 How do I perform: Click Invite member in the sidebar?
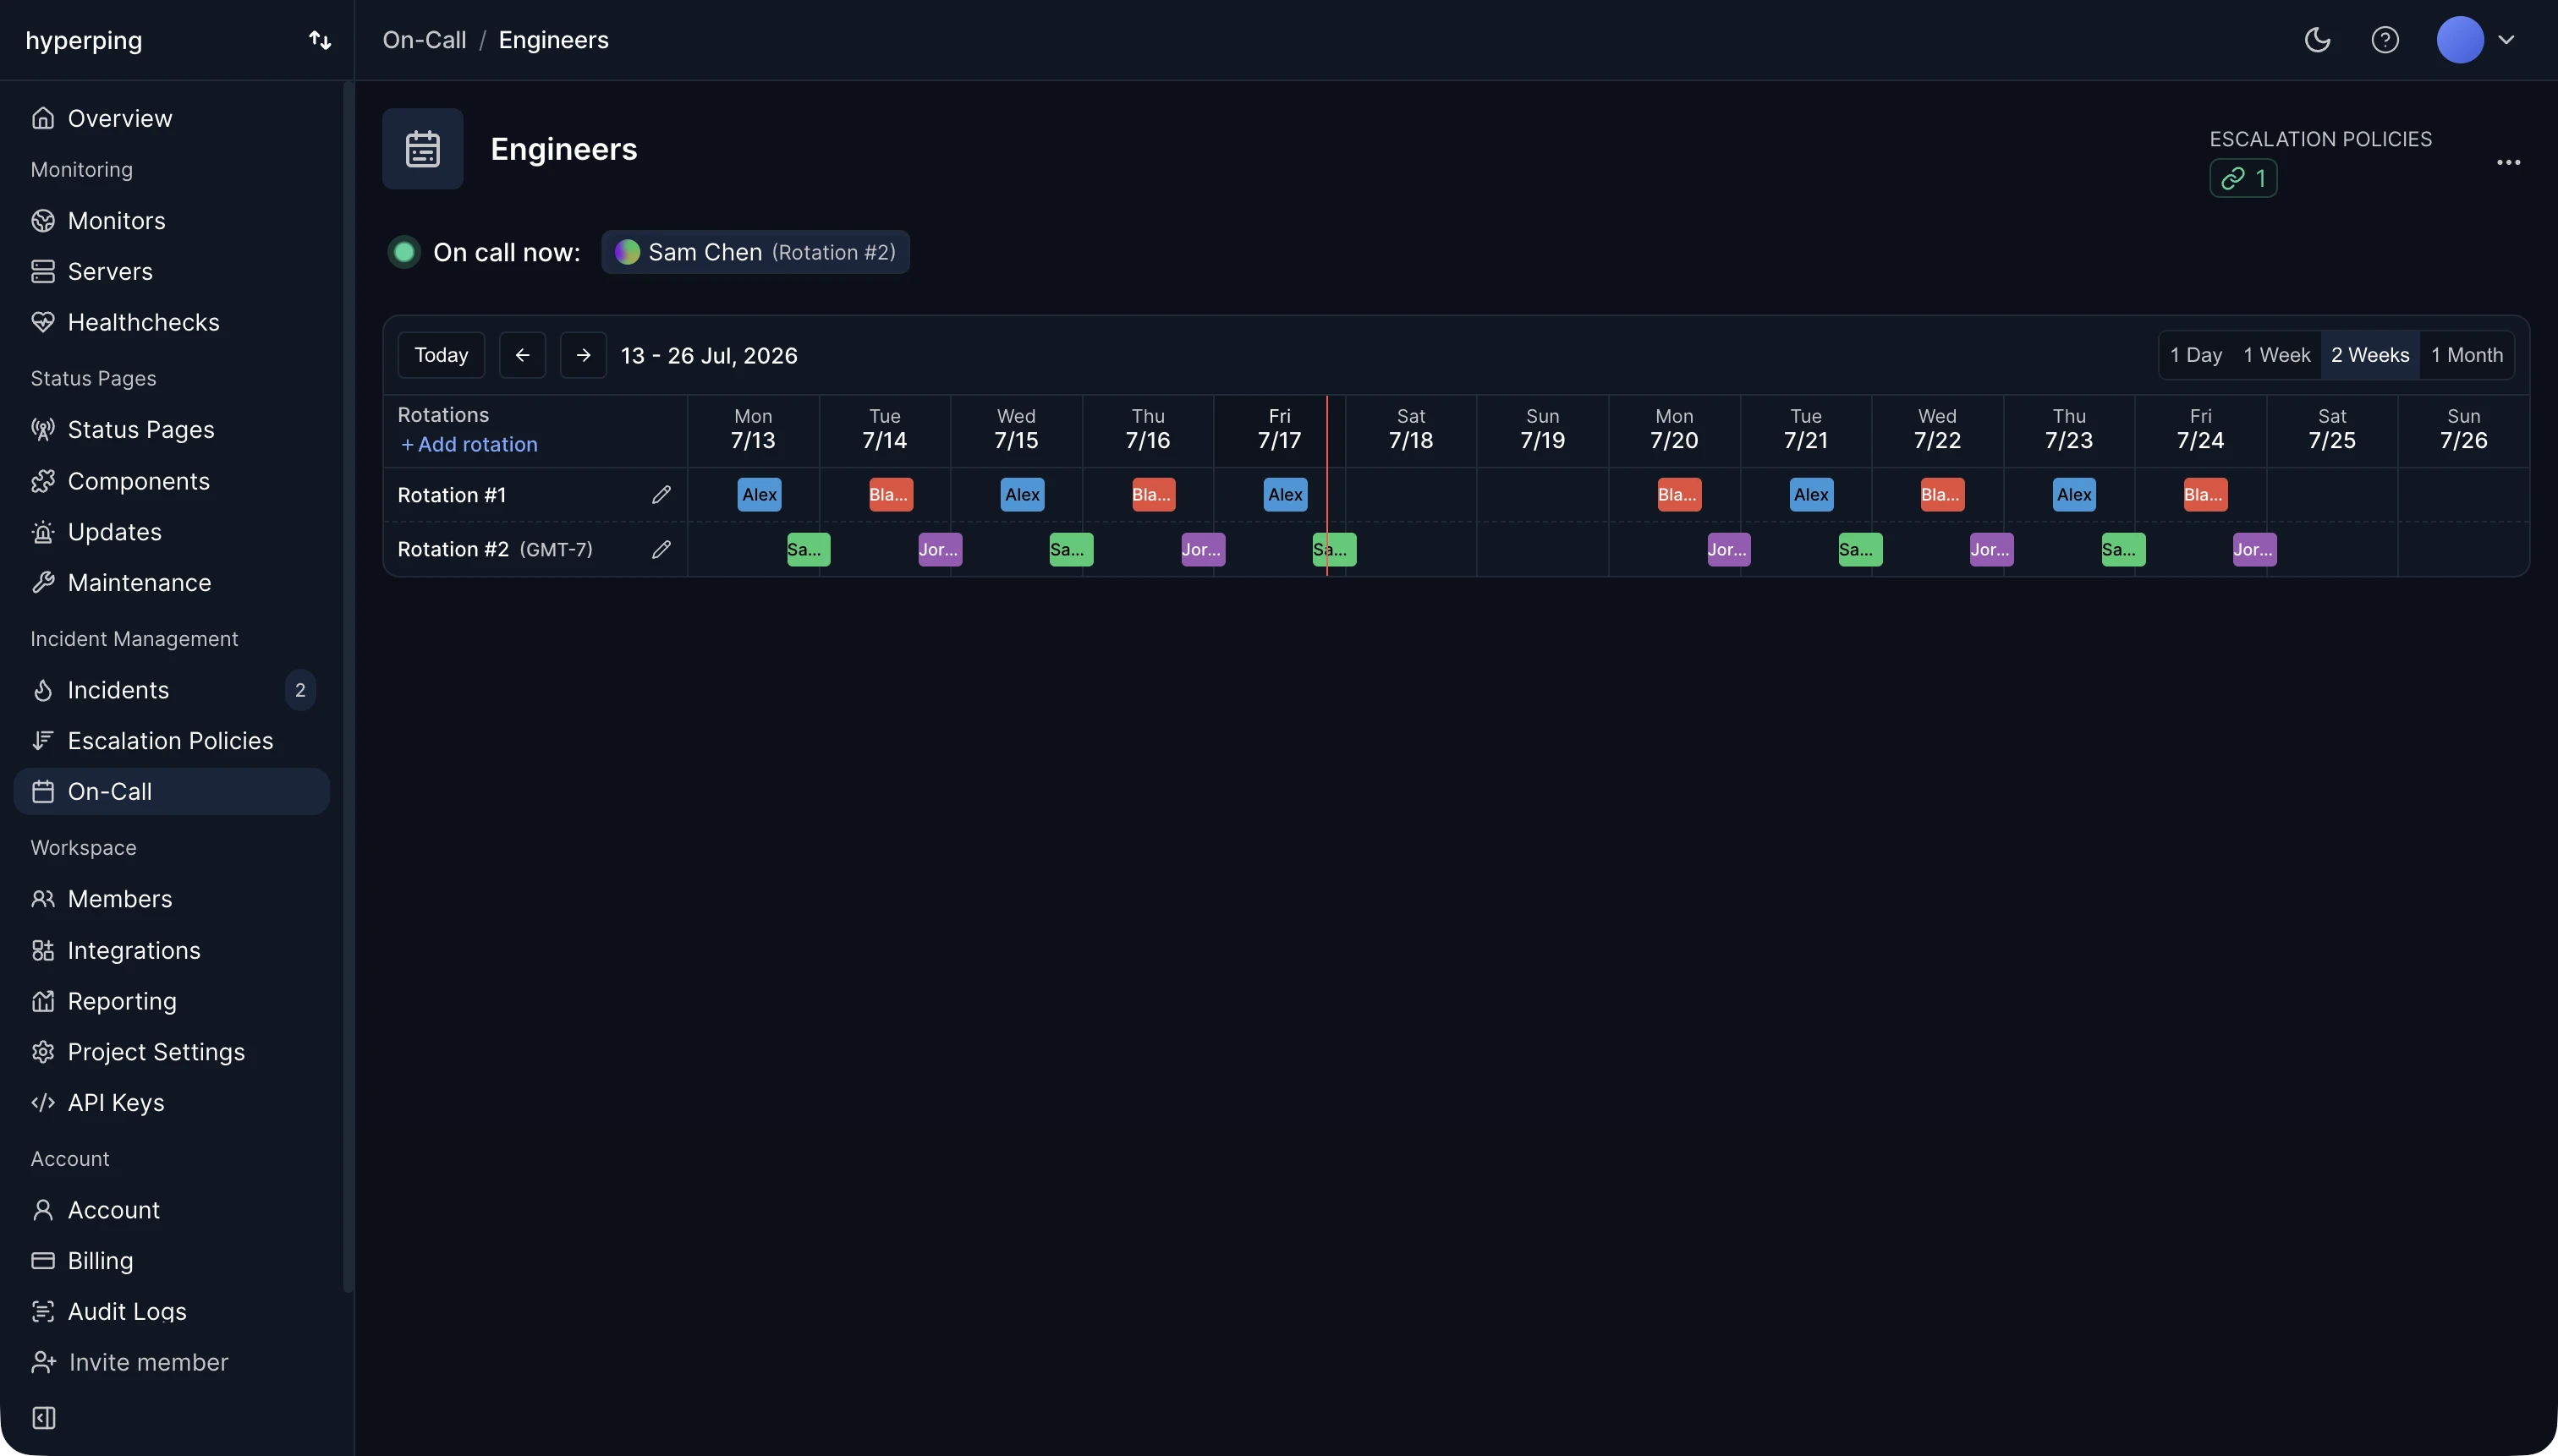tap(130, 1362)
